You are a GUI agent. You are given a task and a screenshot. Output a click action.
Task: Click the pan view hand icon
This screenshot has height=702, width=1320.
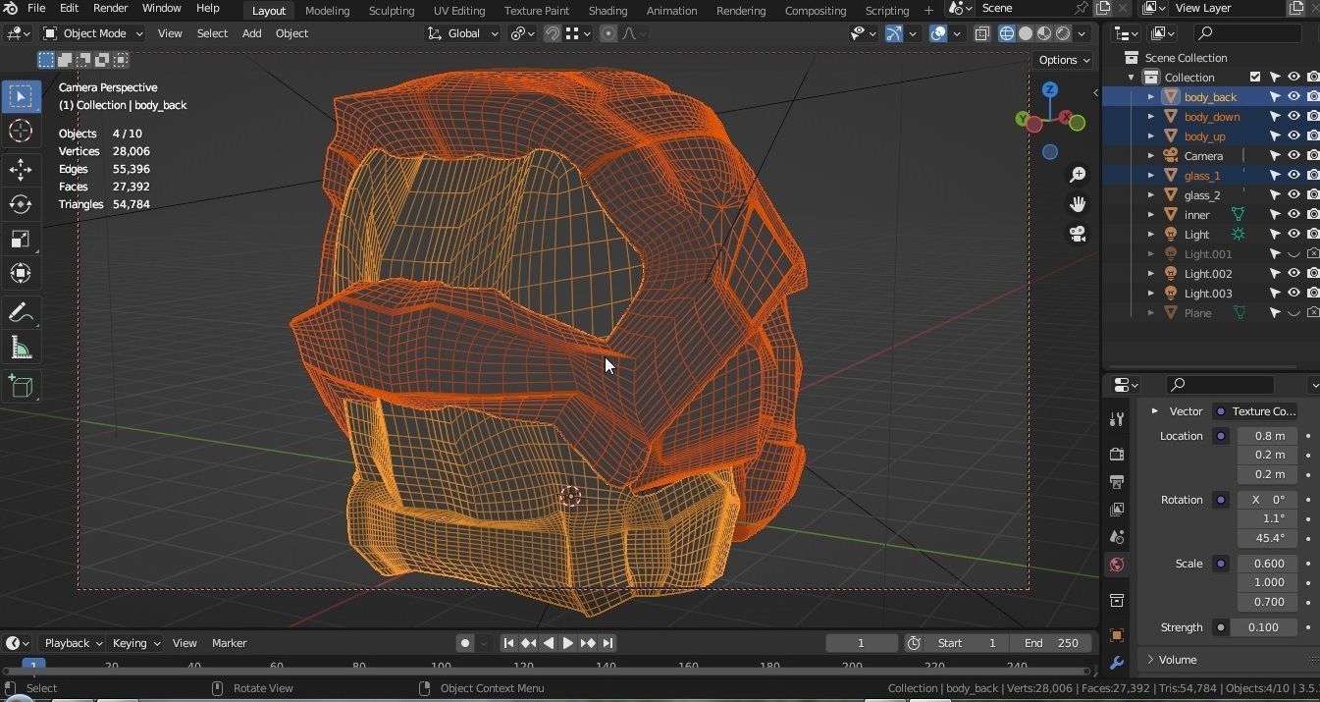point(1078,204)
